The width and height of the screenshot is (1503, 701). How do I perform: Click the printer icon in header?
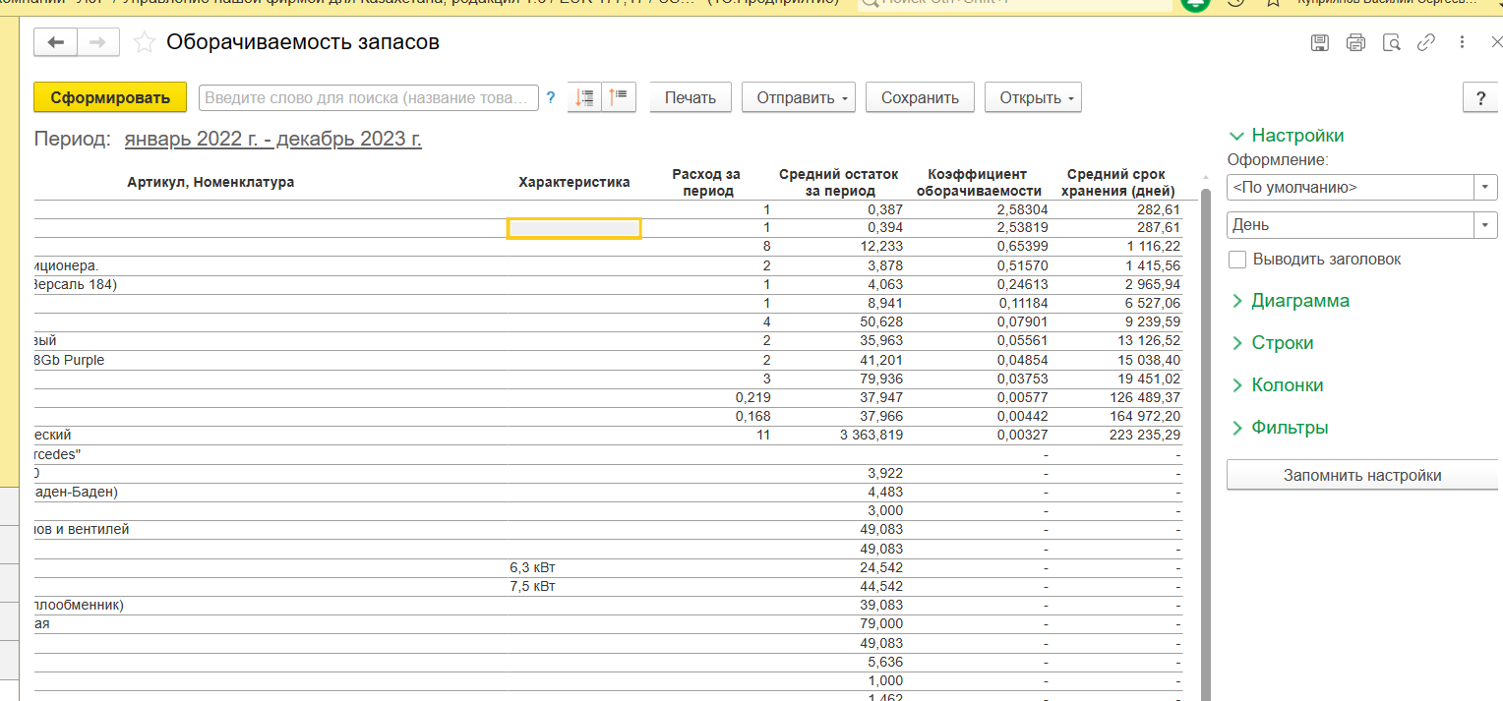pyautogui.click(x=1356, y=42)
